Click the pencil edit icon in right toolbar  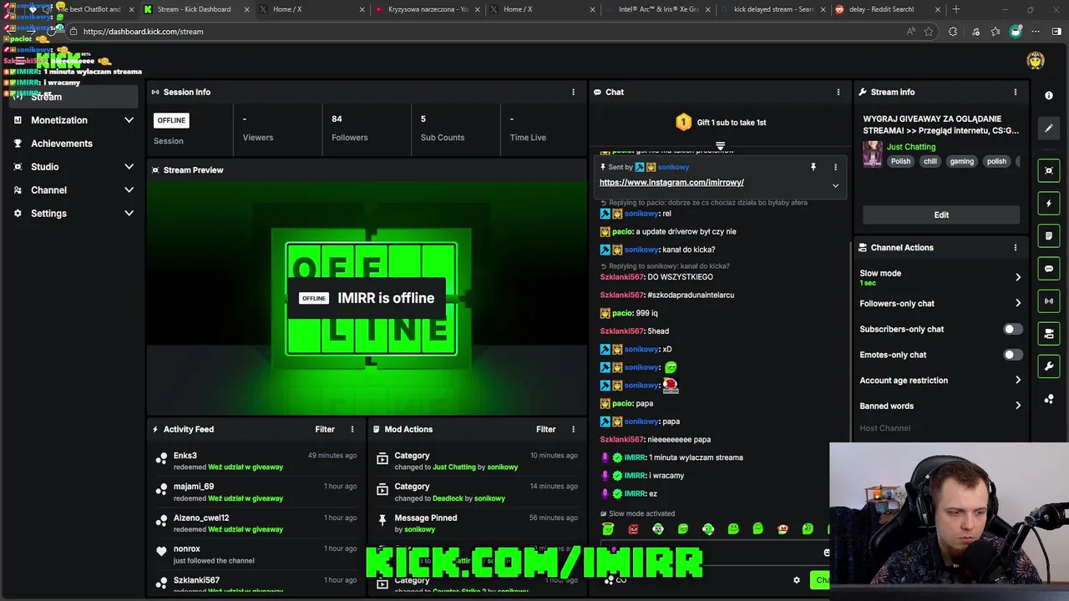click(1049, 129)
